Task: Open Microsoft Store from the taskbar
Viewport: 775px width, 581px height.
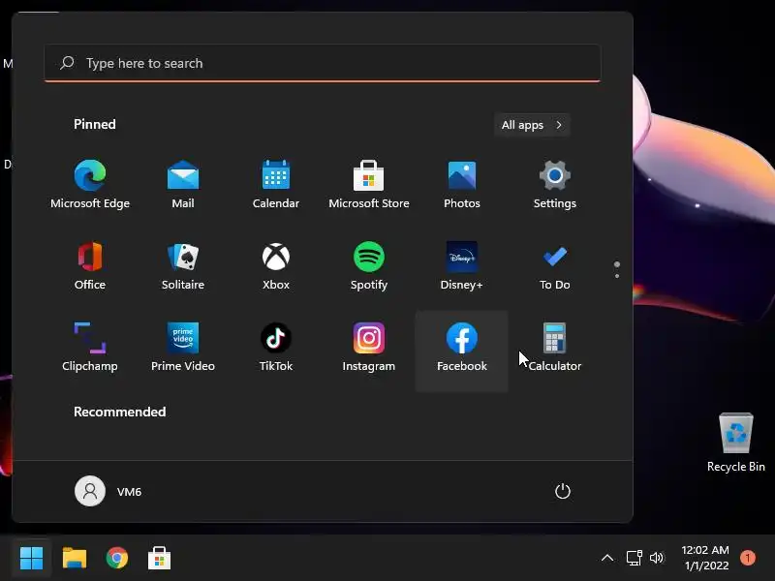Action: coord(160,559)
